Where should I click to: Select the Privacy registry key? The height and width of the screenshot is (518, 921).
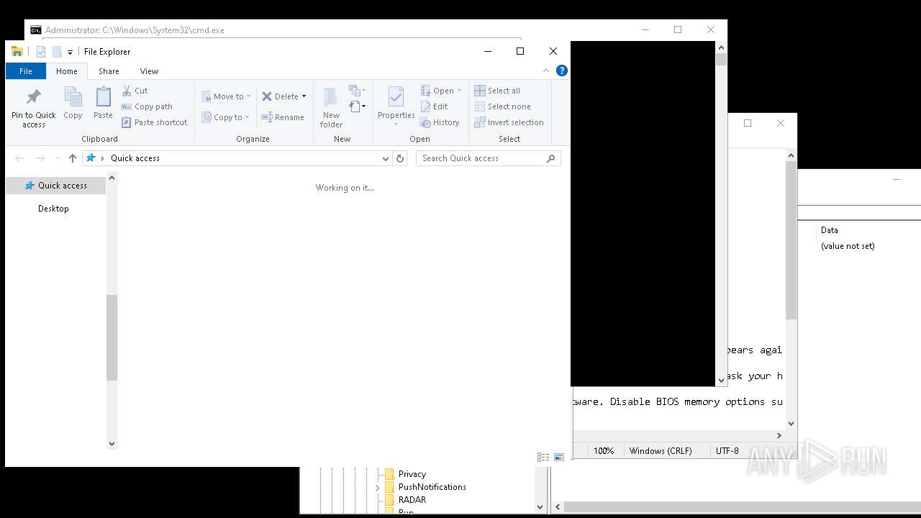pos(412,474)
